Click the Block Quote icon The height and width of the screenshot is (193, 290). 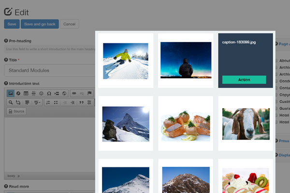point(81,102)
